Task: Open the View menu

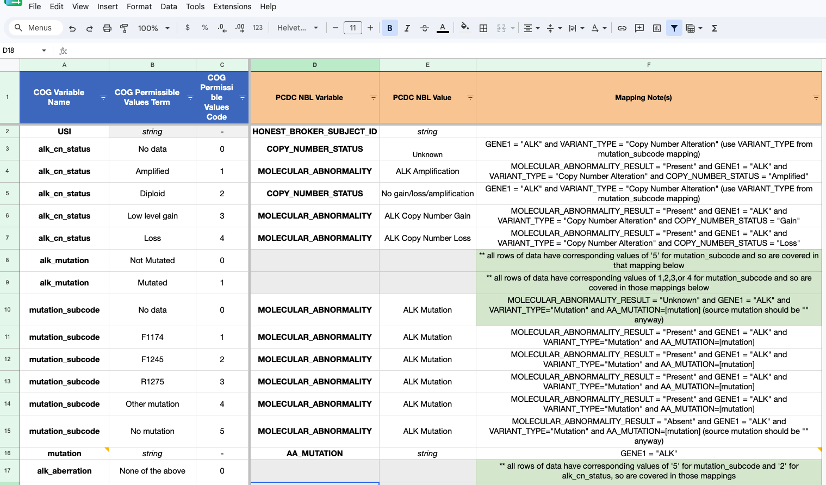Action: point(80,7)
